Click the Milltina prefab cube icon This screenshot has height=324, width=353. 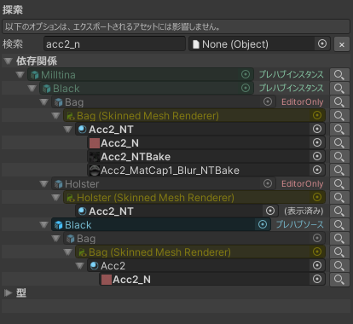35,75
